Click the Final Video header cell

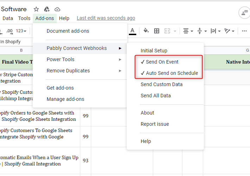point(17,62)
